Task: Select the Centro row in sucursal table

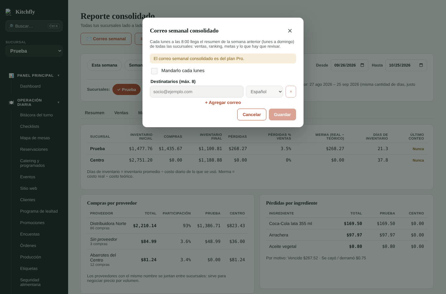Action: 257,160
